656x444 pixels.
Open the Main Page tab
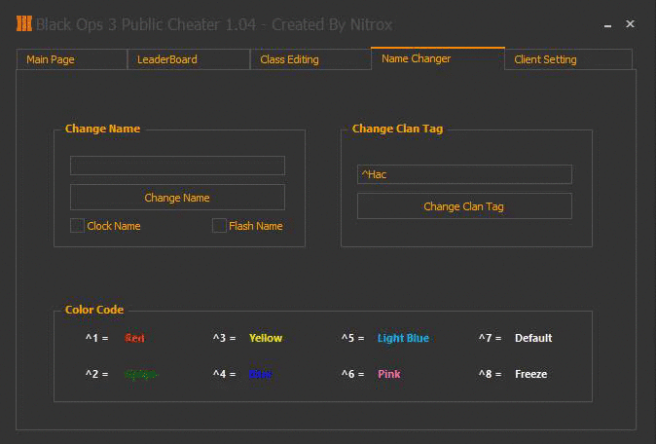pos(72,59)
